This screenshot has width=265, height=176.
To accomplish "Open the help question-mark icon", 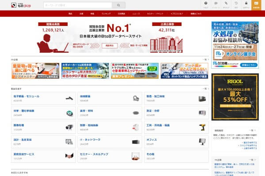I will (206, 5).
